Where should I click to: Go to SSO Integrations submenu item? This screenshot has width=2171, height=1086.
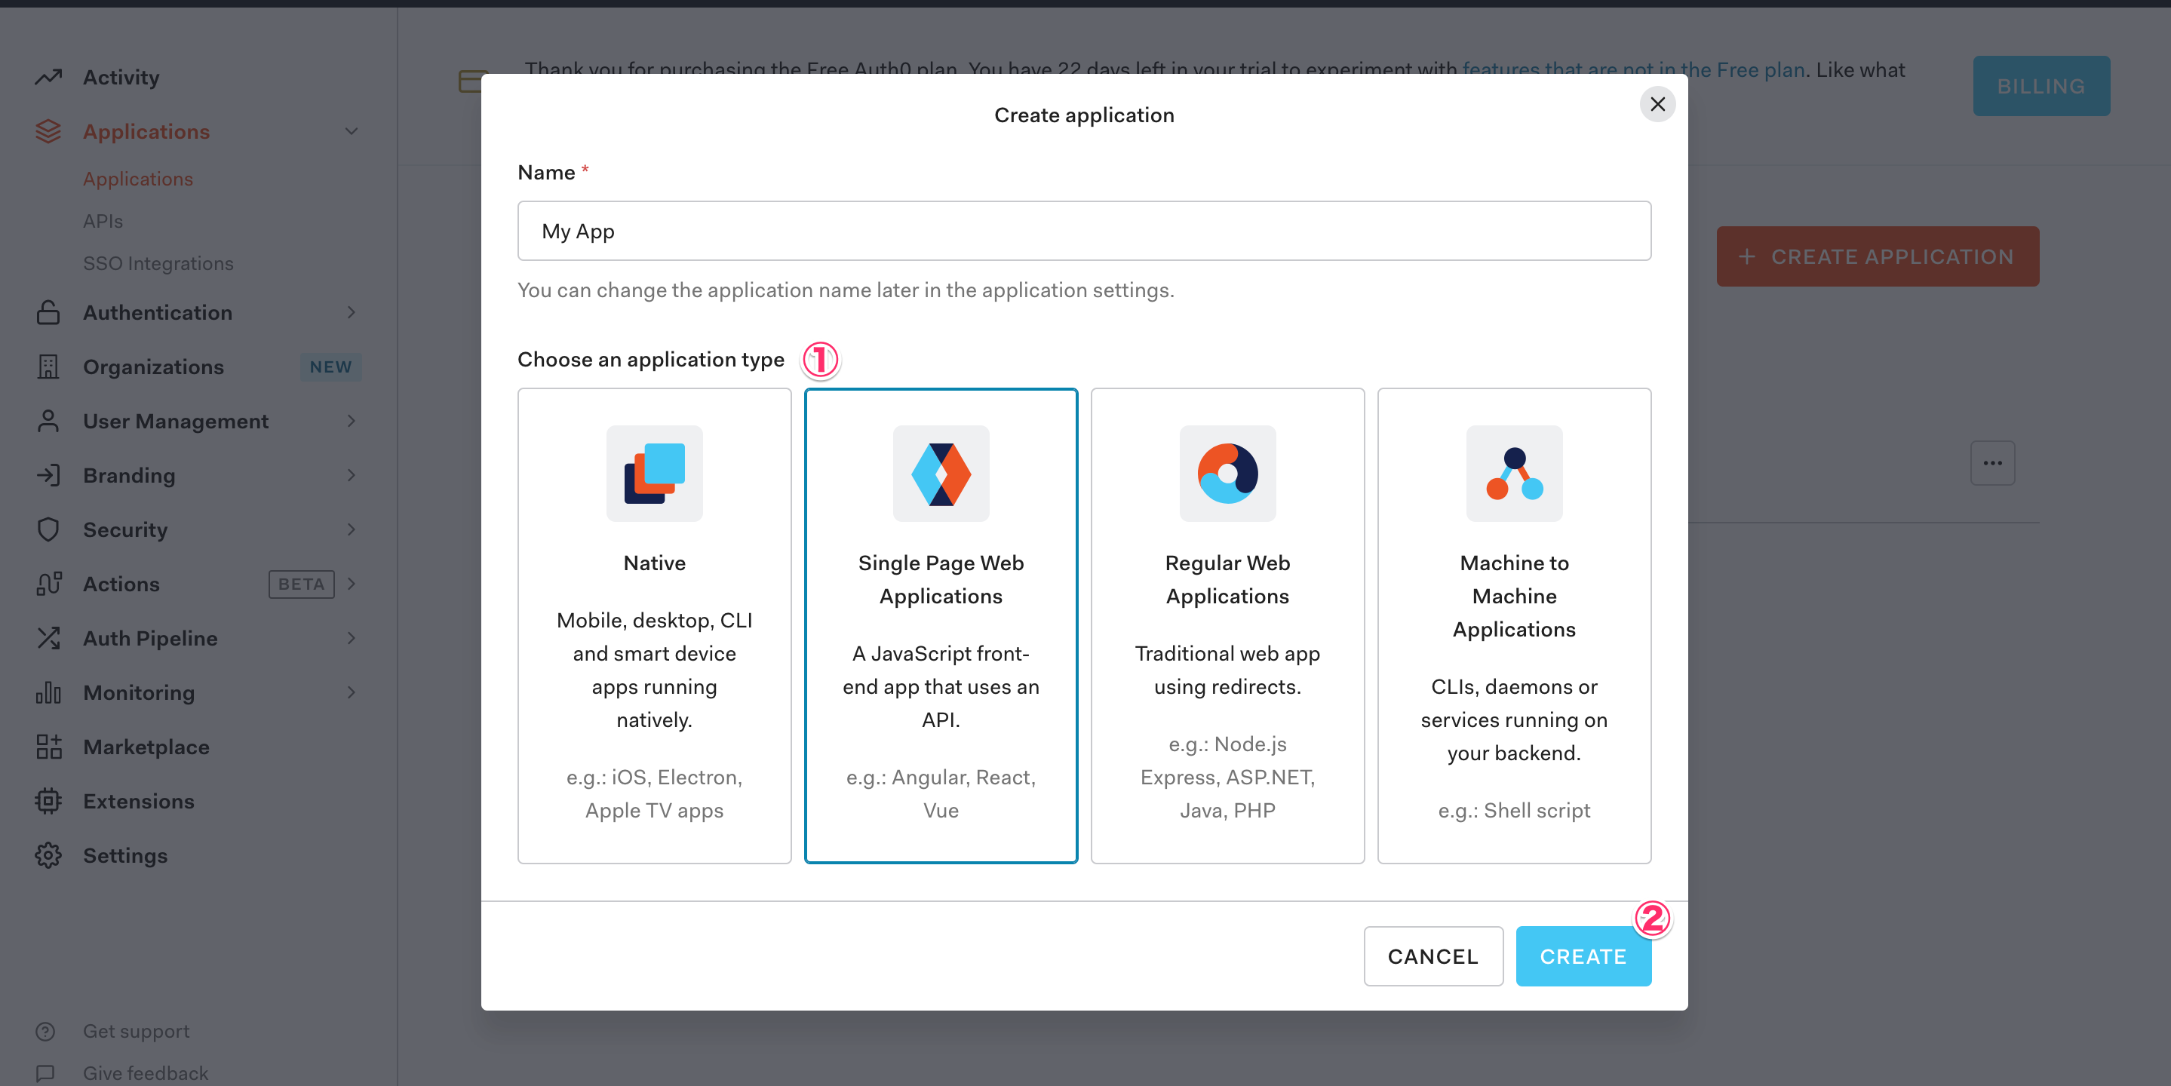158,264
